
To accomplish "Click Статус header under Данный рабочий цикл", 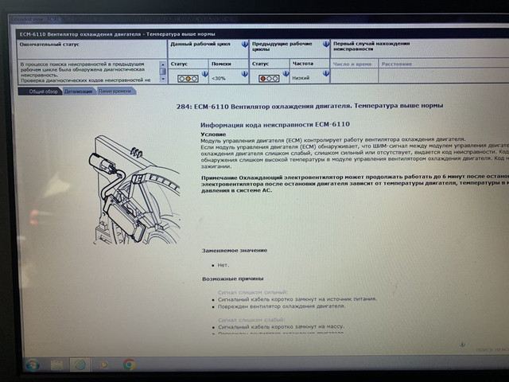I will pyautogui.click(x=179, y=64).
